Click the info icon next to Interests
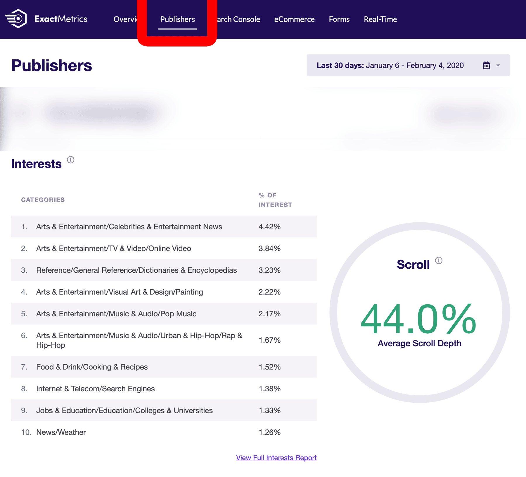 click(x=70, y=160)
